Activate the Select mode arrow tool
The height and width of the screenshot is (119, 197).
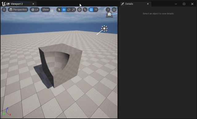(x=59, y=10)
